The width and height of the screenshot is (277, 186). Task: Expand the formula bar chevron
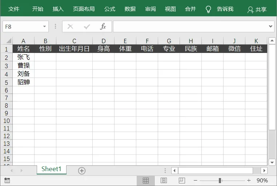[270, 26]
